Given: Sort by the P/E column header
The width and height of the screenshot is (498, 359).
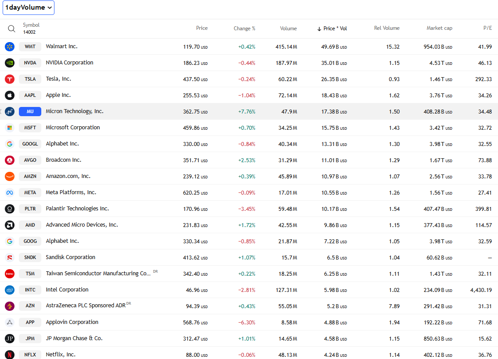Looking at the screenshot, I should point(487,28).
